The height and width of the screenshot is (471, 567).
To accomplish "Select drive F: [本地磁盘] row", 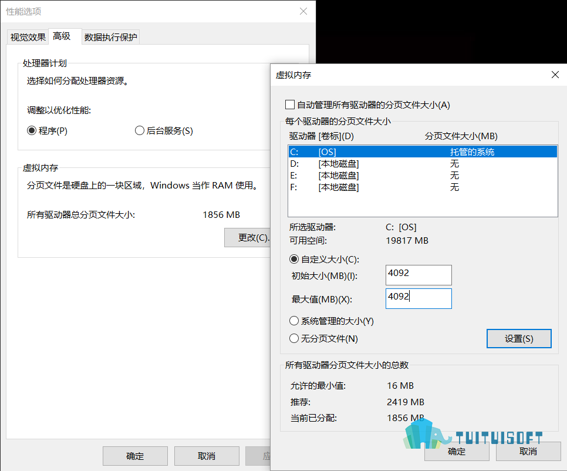I will (423, 187).
